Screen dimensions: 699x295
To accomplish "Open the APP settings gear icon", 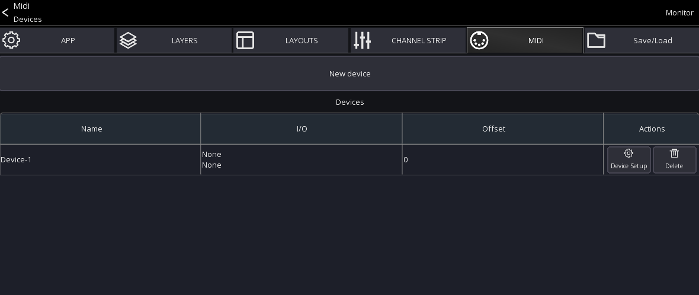I will pos(11,40).
